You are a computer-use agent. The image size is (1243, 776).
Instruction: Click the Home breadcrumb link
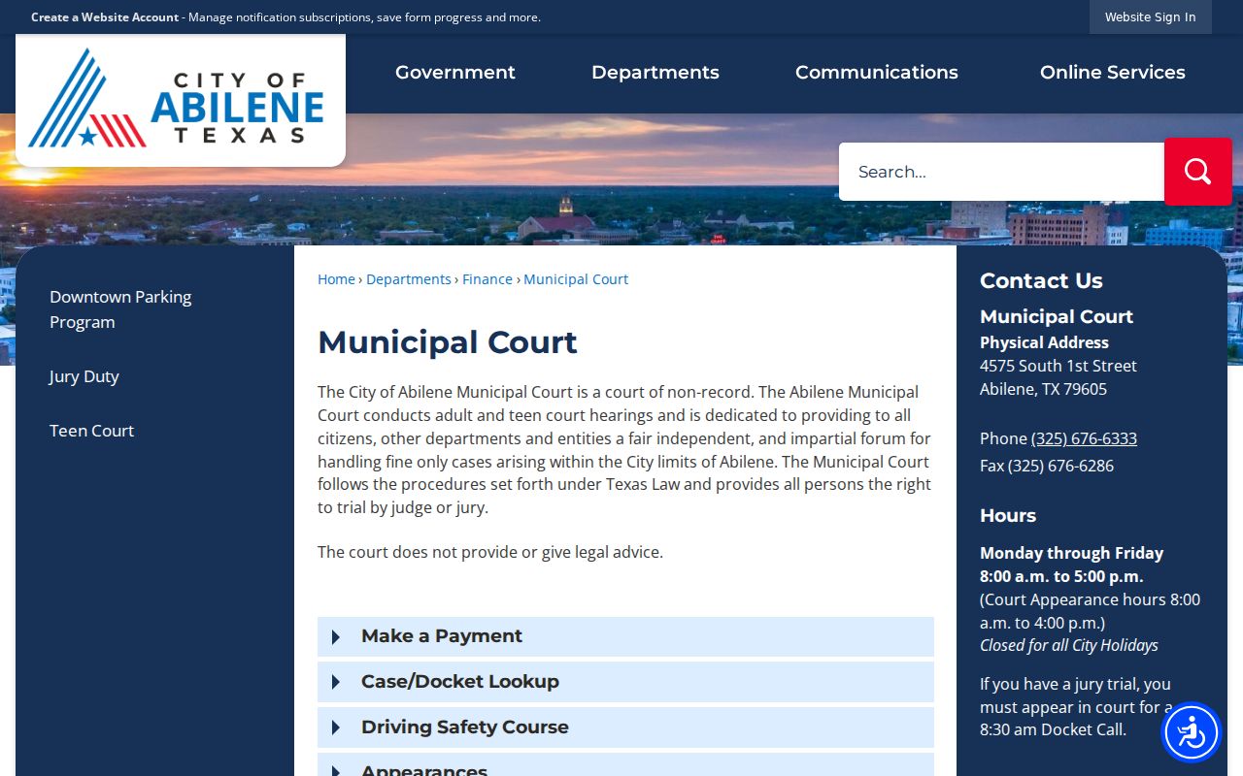(x=336, y=279)
